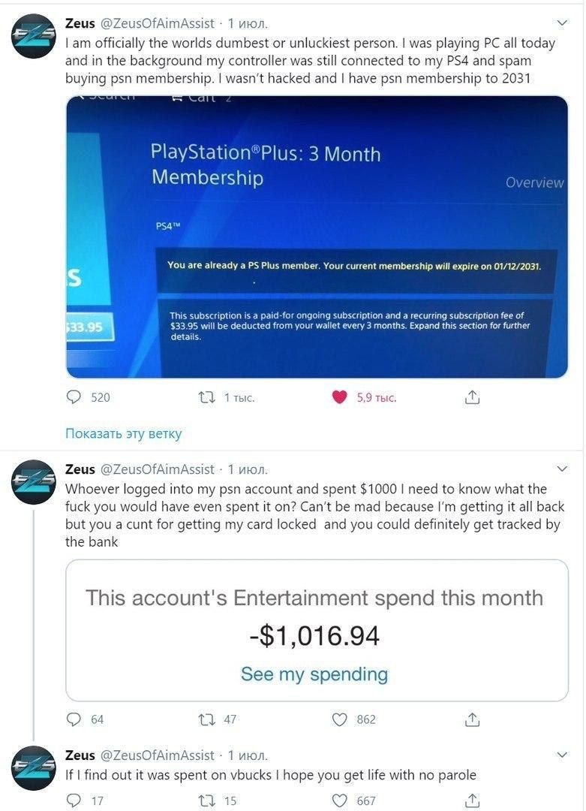Open Zeus avatar on the first tweet
This screenshot has width=586, height=811.
pyautogui.click(x=34, y=36)
